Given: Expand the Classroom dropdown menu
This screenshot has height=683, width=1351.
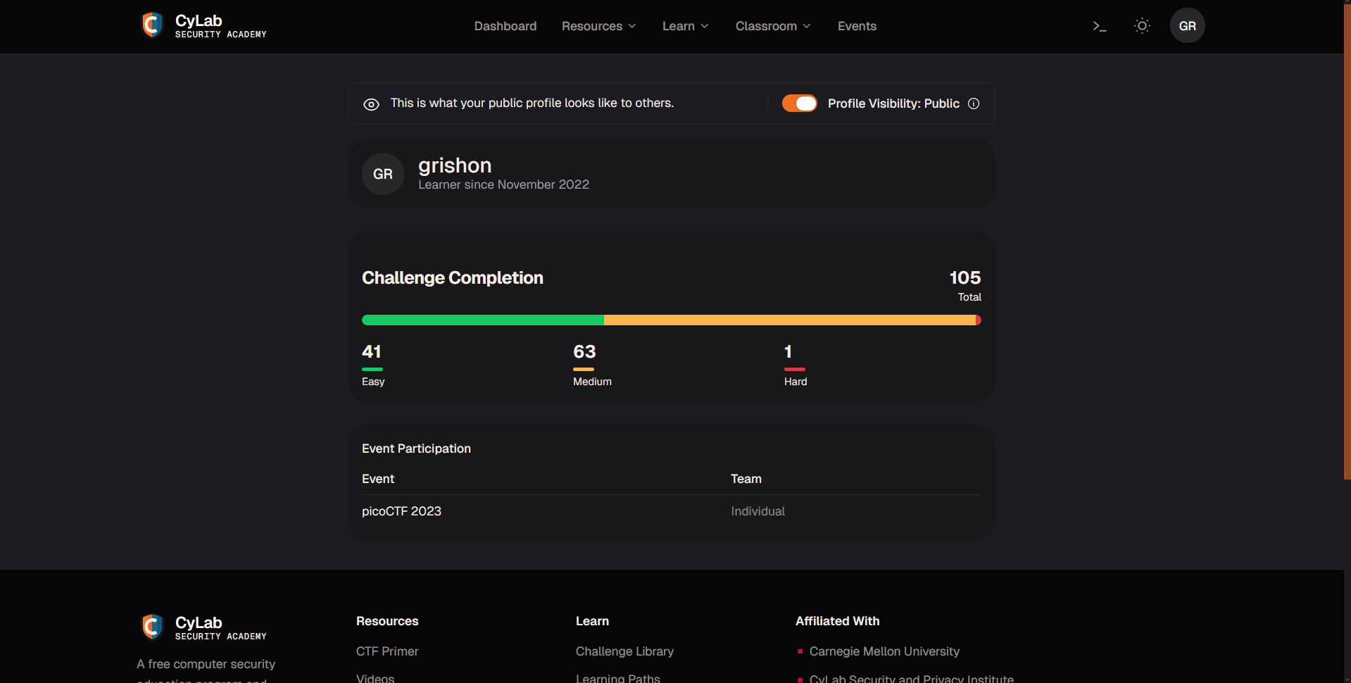Looking at the screenshot, I should [x=773, y=26].
